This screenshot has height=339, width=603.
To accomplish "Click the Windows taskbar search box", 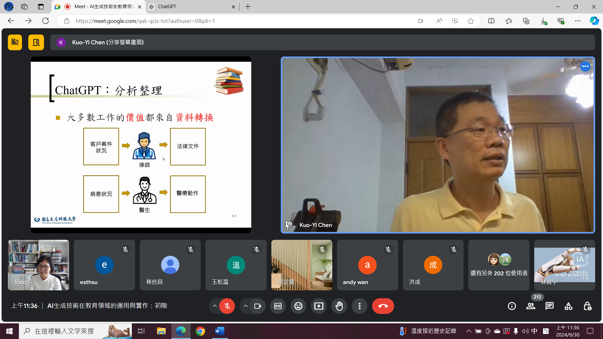I will point(75,331).
